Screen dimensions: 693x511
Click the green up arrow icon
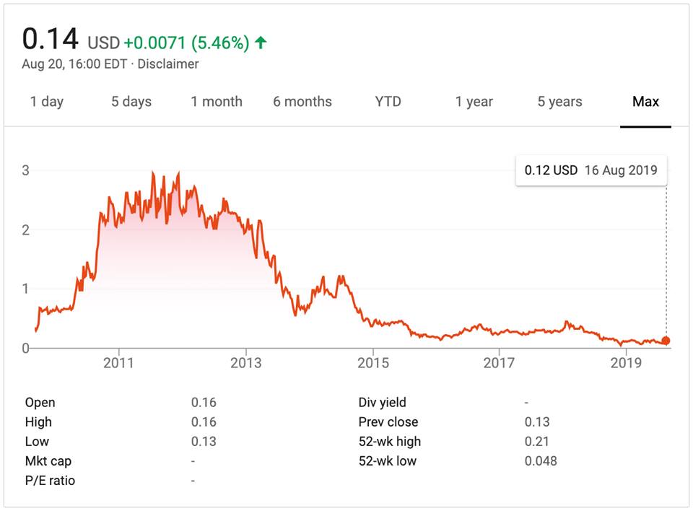pyautogui.click(x=261, y=43)
